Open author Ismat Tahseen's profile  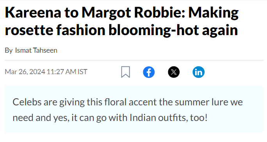coord(36,50)
